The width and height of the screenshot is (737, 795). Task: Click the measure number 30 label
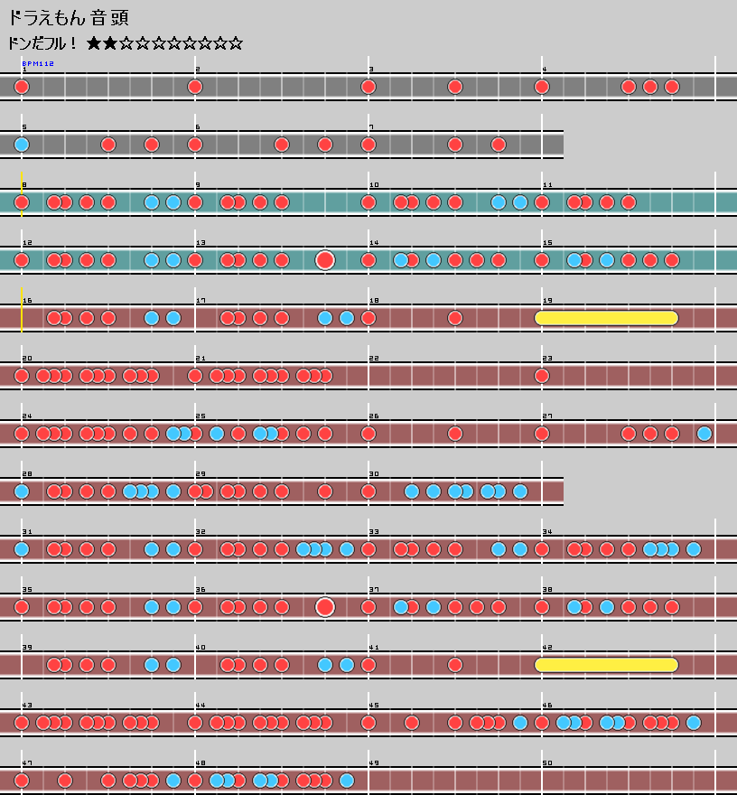point(374,474)
